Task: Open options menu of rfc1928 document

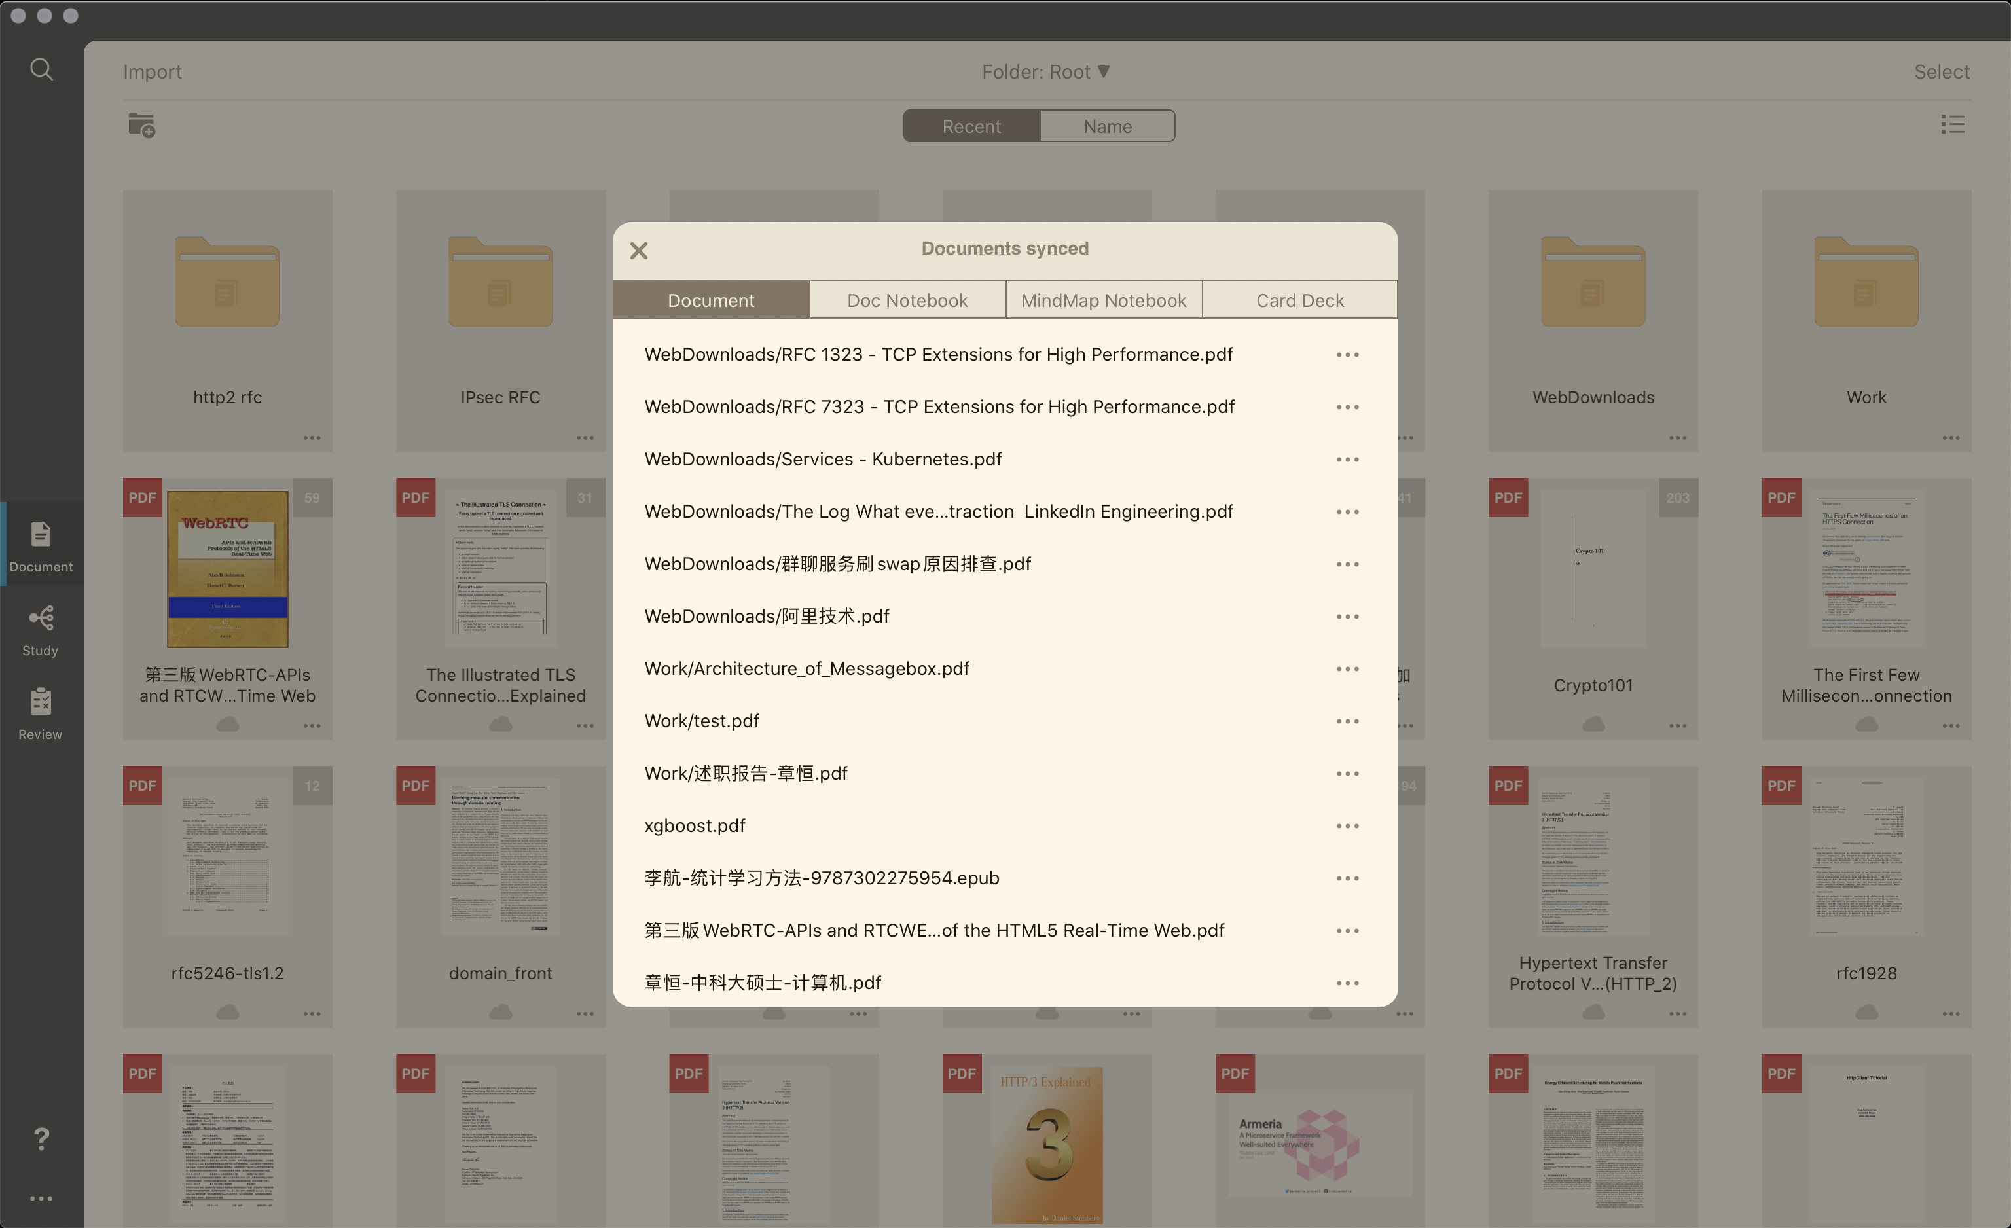Action: [1951, 1014]
